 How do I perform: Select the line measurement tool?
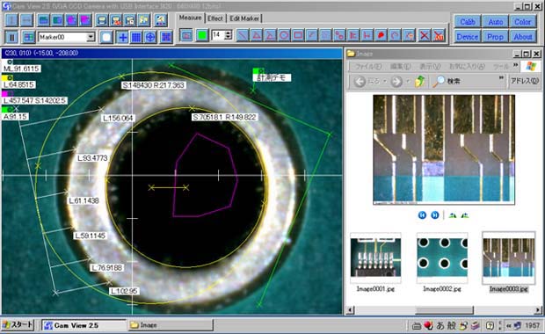pos(243,36)
